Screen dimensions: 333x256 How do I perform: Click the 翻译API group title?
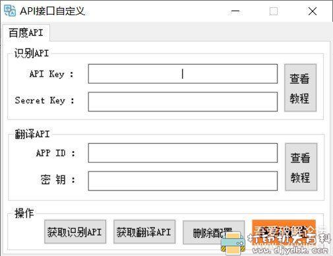pos(32,134)
